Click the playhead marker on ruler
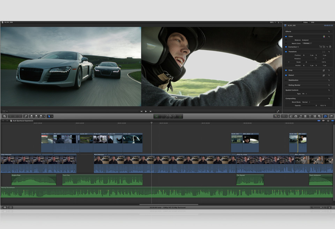Image resolution: width=335 pixels, height=229 pixels. [151, 123]
